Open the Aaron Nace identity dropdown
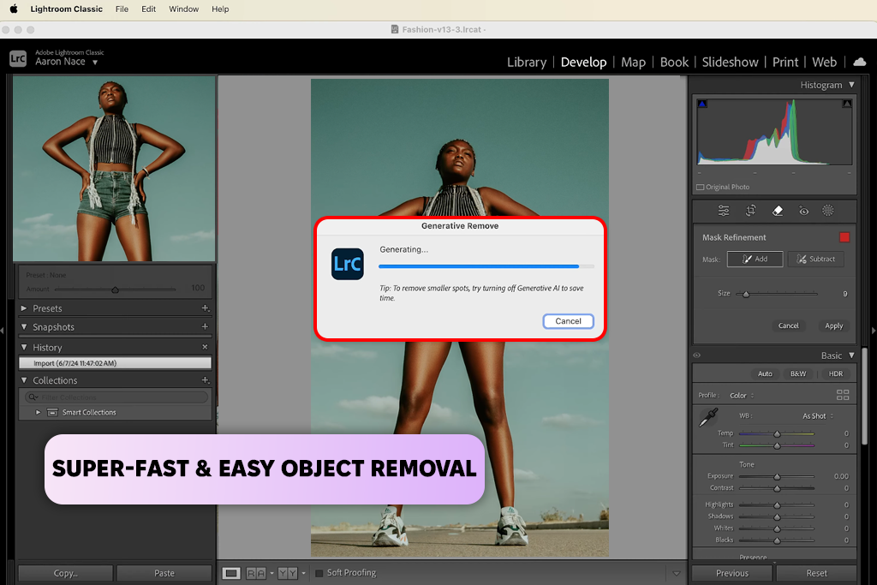Image resolution: width=877 pixels, height=585 pixels. (x=95, y=62)
